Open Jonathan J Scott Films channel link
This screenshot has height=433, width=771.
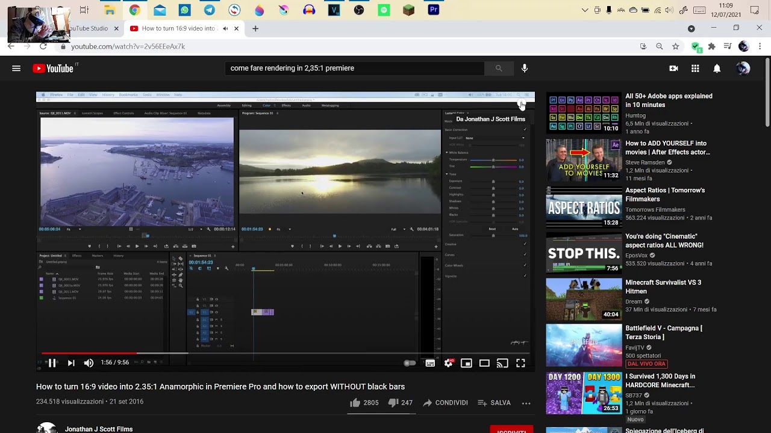pyautogui.click(x=99, y=429)
